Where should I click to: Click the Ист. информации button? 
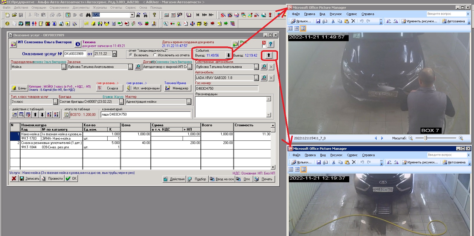[x=144, y=88]
